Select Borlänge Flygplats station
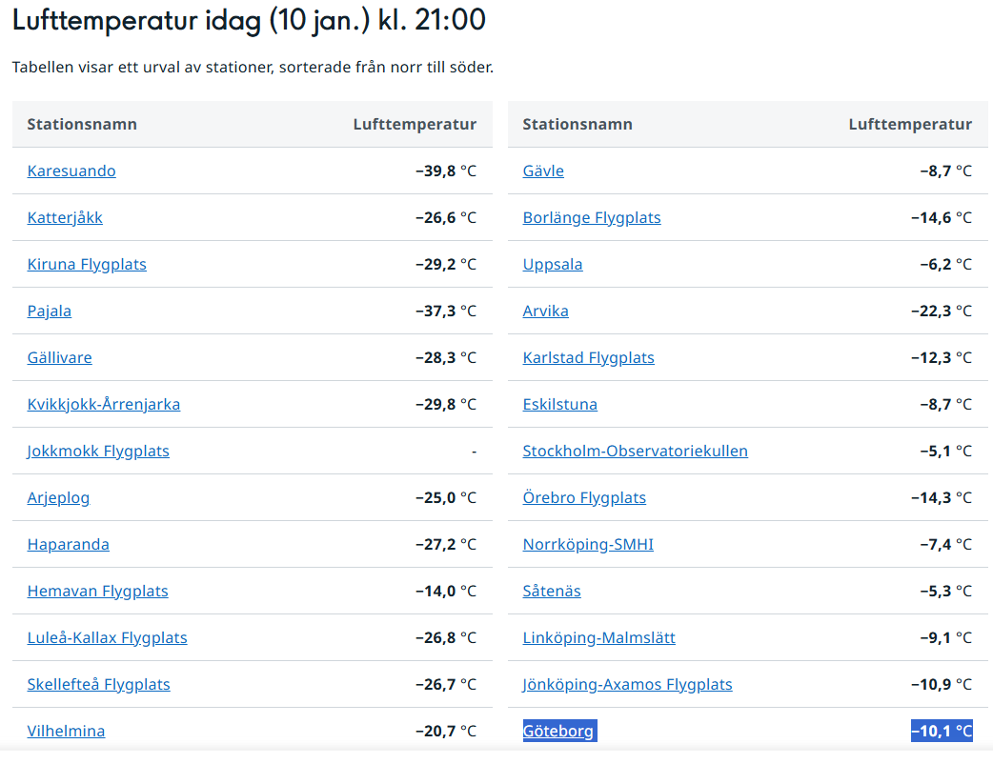This screenshot has width=993, height=764. [x=592, y=218]
